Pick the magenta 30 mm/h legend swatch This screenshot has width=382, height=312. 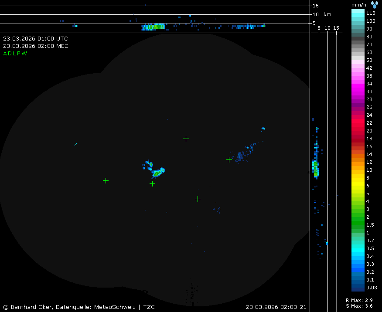(358, 92)
